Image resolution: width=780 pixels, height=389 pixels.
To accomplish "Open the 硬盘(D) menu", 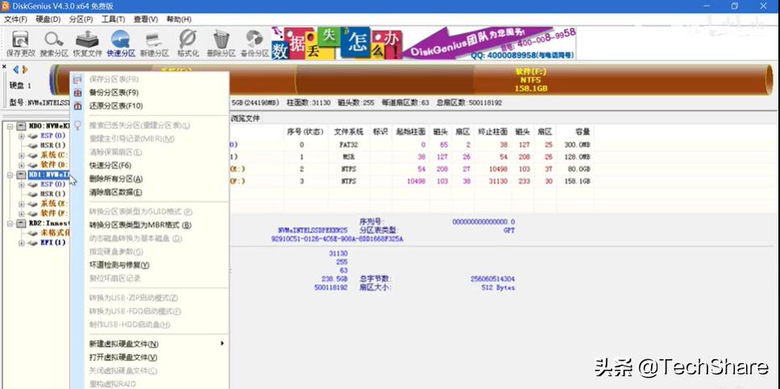I will pos(48,19).
